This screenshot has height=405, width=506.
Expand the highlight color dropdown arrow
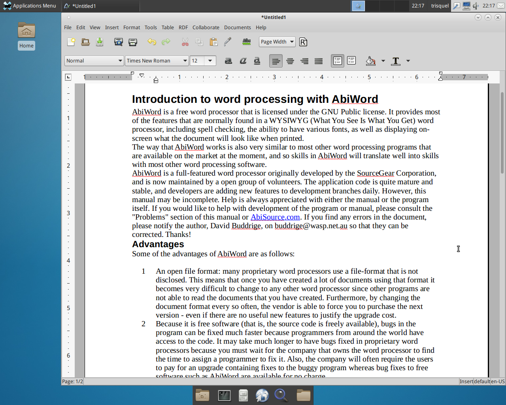pos(383,61)
